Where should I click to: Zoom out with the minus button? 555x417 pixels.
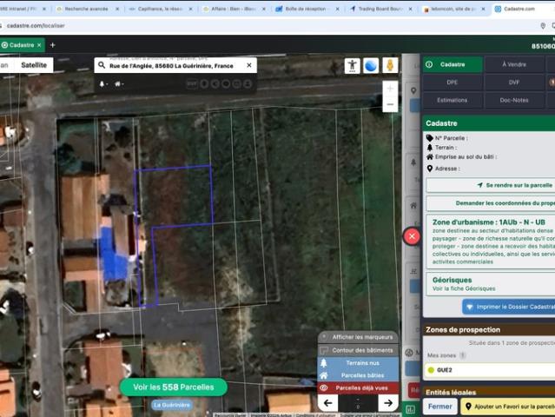coord(390,104)
